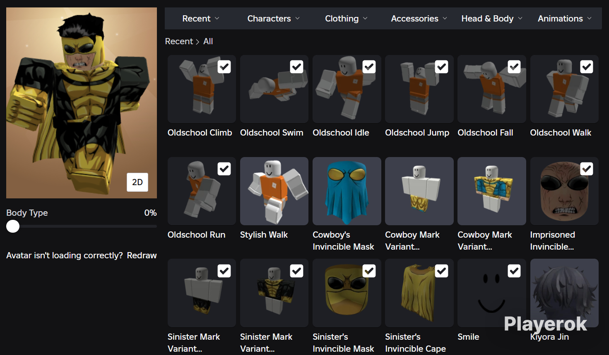Select the Sinister Mark Variant shirt thumbnail
The height and width of the screenshot is (355, 609).
click(274, 293)
